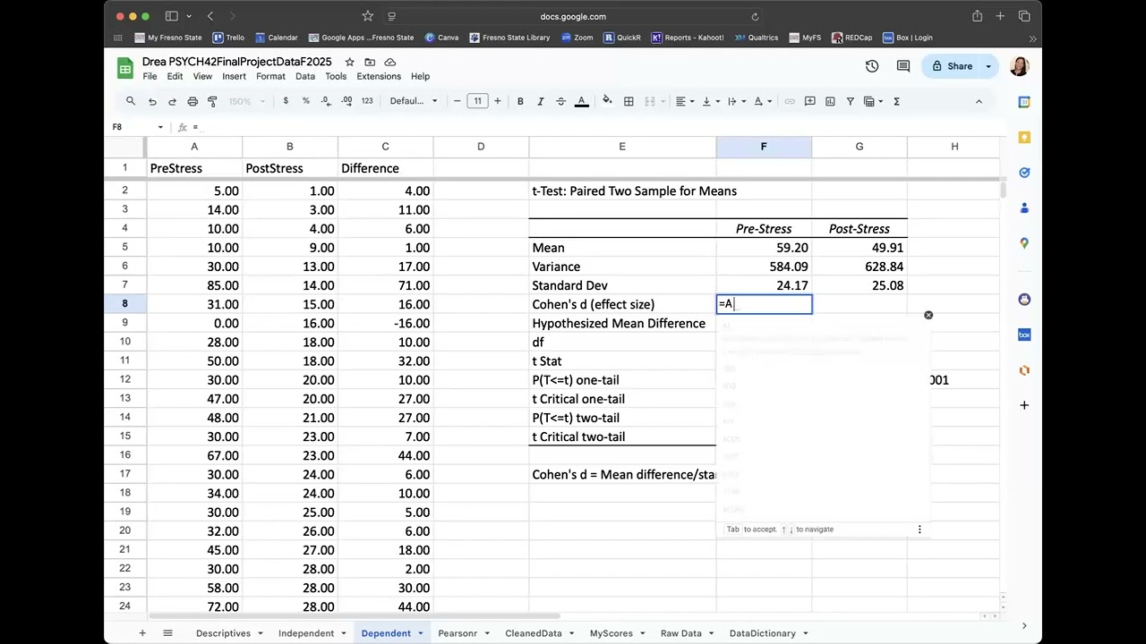
Task: Open the text color picker
Action: pos(582,101)
